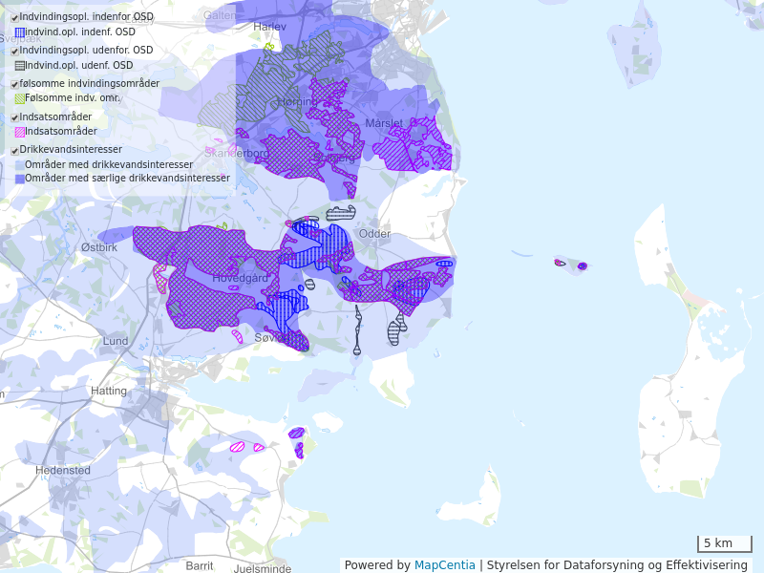Click the light blue Områder med drikkevandsinteresser swatch
This screenshot has width=764, height=573.
coord(20,165)
